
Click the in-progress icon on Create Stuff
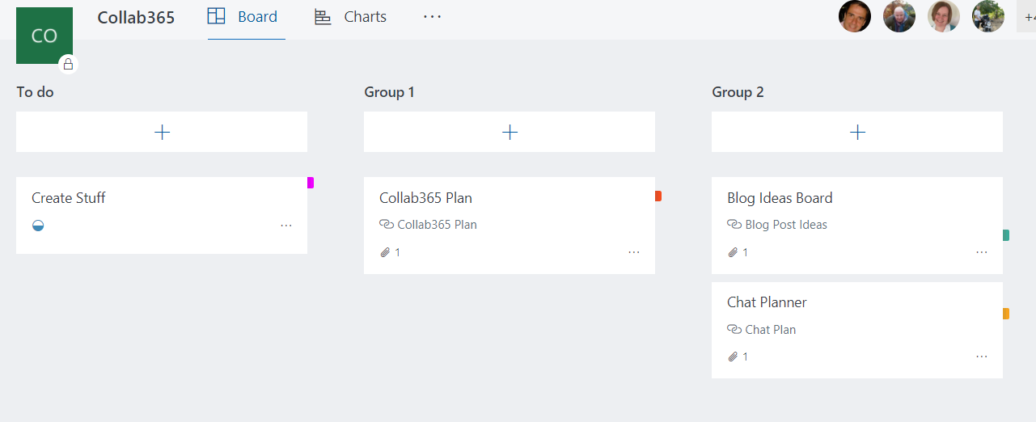click(x=38, y=226)
